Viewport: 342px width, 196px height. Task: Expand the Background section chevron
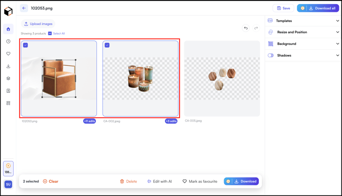[337, 43]
